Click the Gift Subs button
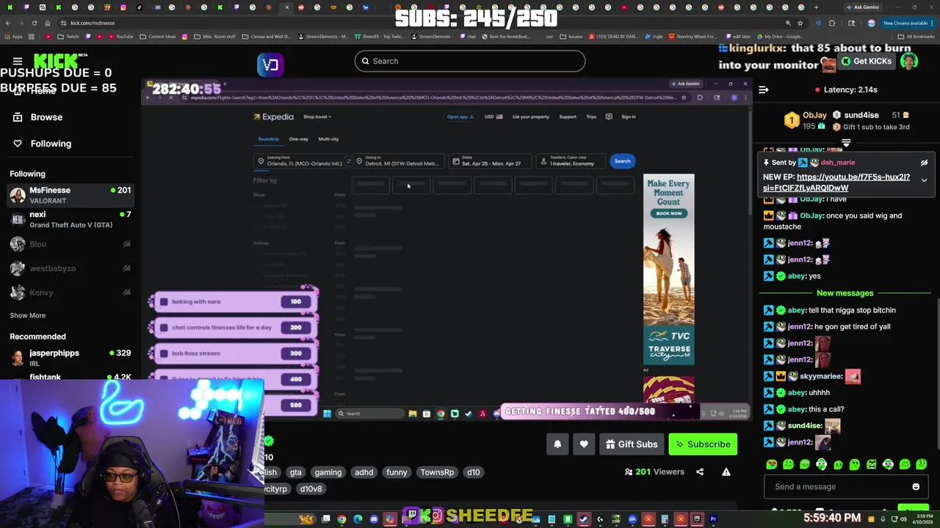The image size is (940, 528). pos(632,444)
